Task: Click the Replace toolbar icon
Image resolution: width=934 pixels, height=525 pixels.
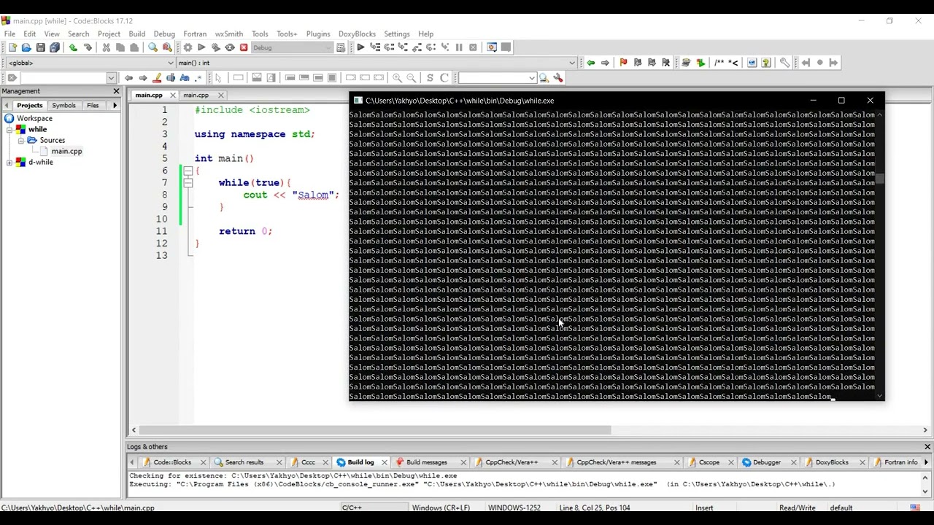Action: (x=167, y=47)
